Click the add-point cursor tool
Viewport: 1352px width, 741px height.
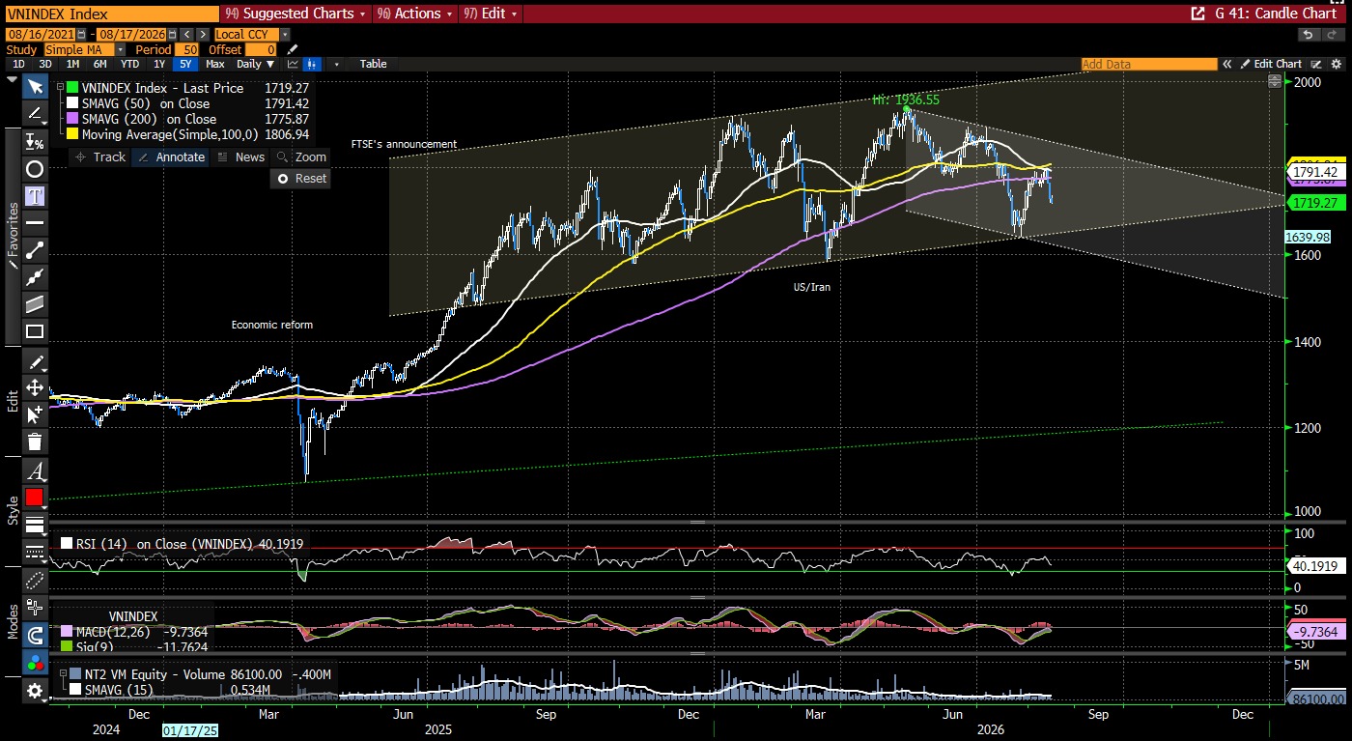click(x=35, y=415)
